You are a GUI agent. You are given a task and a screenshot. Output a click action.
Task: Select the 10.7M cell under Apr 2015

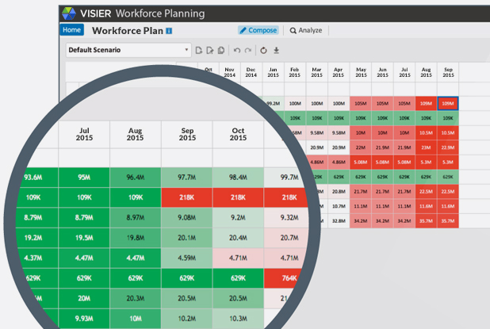(339, 206)
